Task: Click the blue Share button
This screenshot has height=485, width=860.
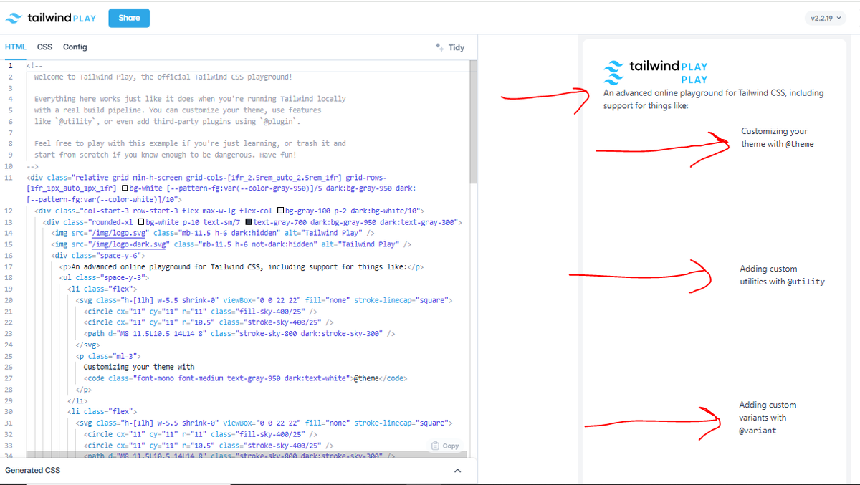Action: tap(129, 17)
